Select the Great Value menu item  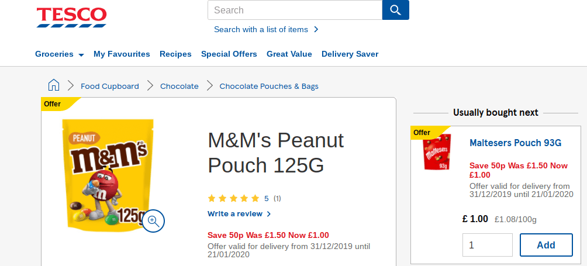tap(289, 54)
